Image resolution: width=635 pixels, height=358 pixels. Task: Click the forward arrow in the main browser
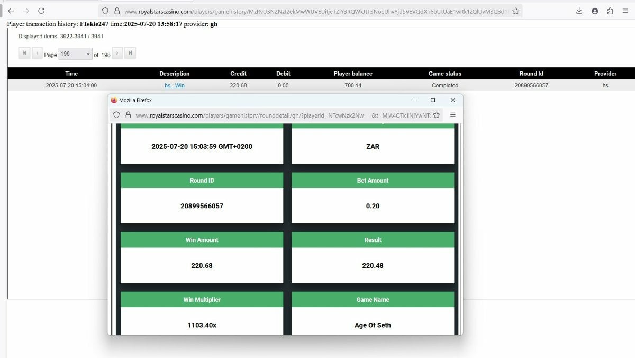pyautogui.click(x=26, y=11)
